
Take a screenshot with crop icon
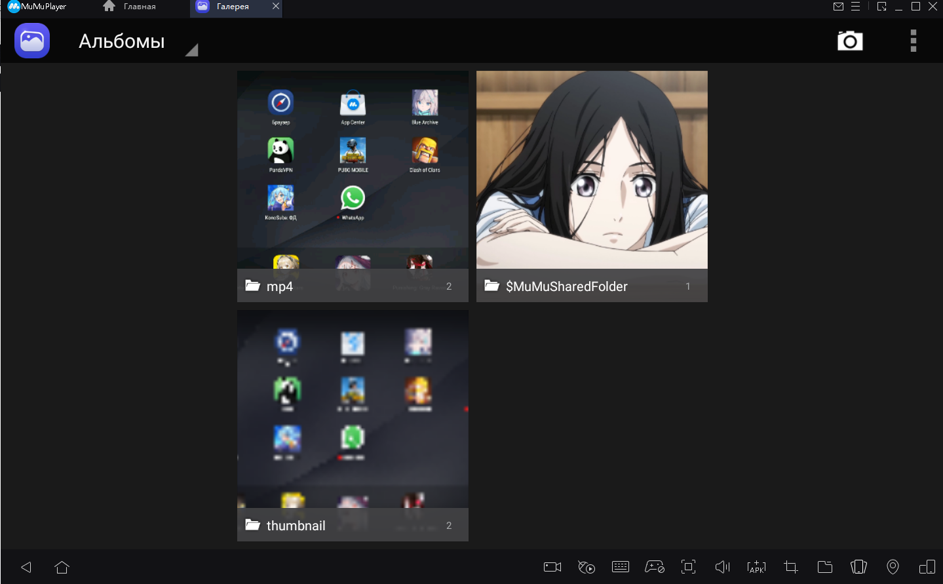click(x=791, y=567)
